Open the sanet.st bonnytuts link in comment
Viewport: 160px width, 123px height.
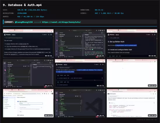tap(61, 22)
